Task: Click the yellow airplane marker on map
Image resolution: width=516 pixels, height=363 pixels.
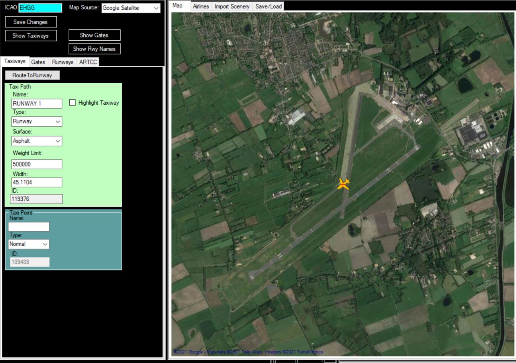Action: [343, 184]
